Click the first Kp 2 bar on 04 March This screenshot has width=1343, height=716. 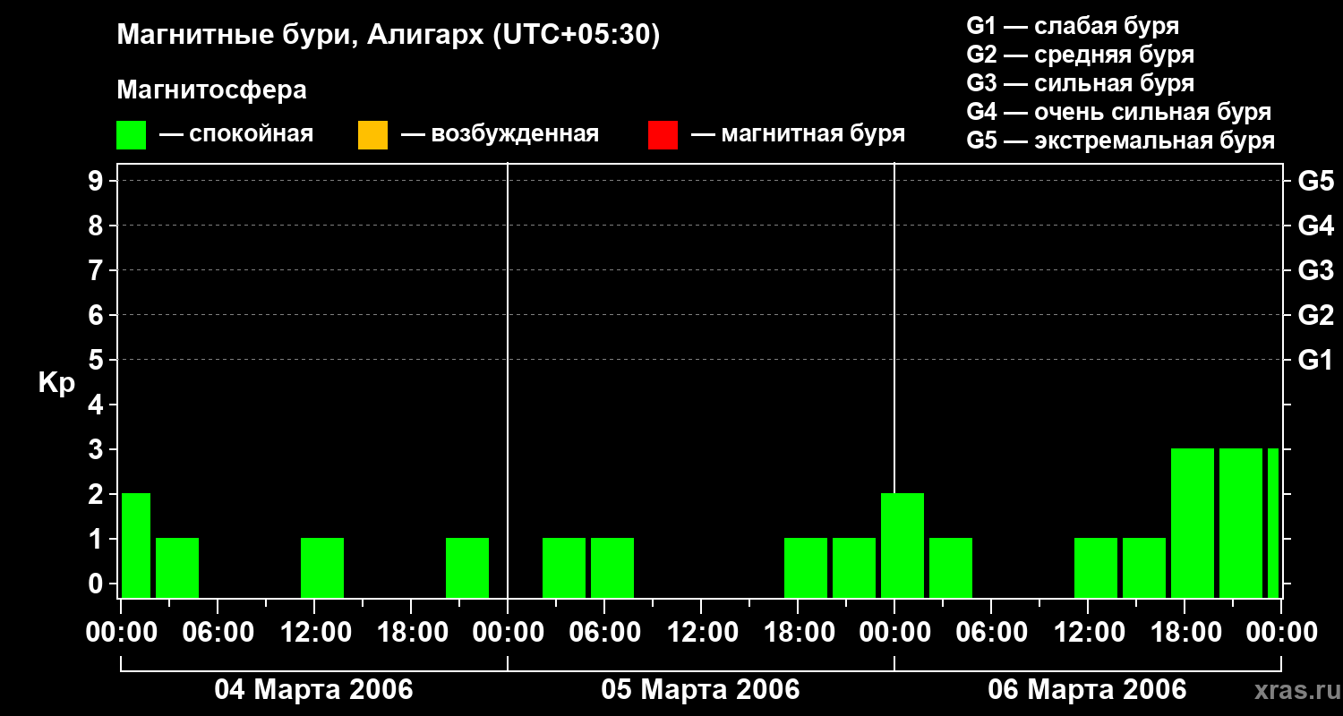(x=136, y=545)
